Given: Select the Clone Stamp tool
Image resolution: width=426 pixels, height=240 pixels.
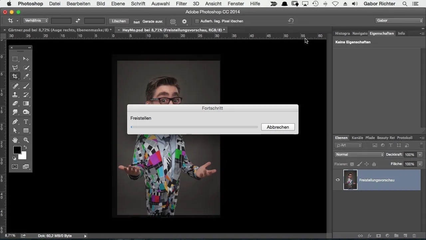Looking at the screenshot, I should tap(15, 95).
